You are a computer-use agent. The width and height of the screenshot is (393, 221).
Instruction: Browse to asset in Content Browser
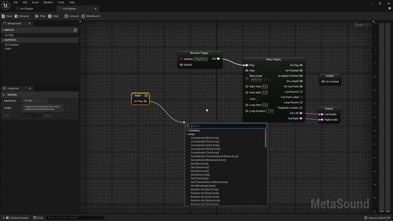click(x=22, y=16)
